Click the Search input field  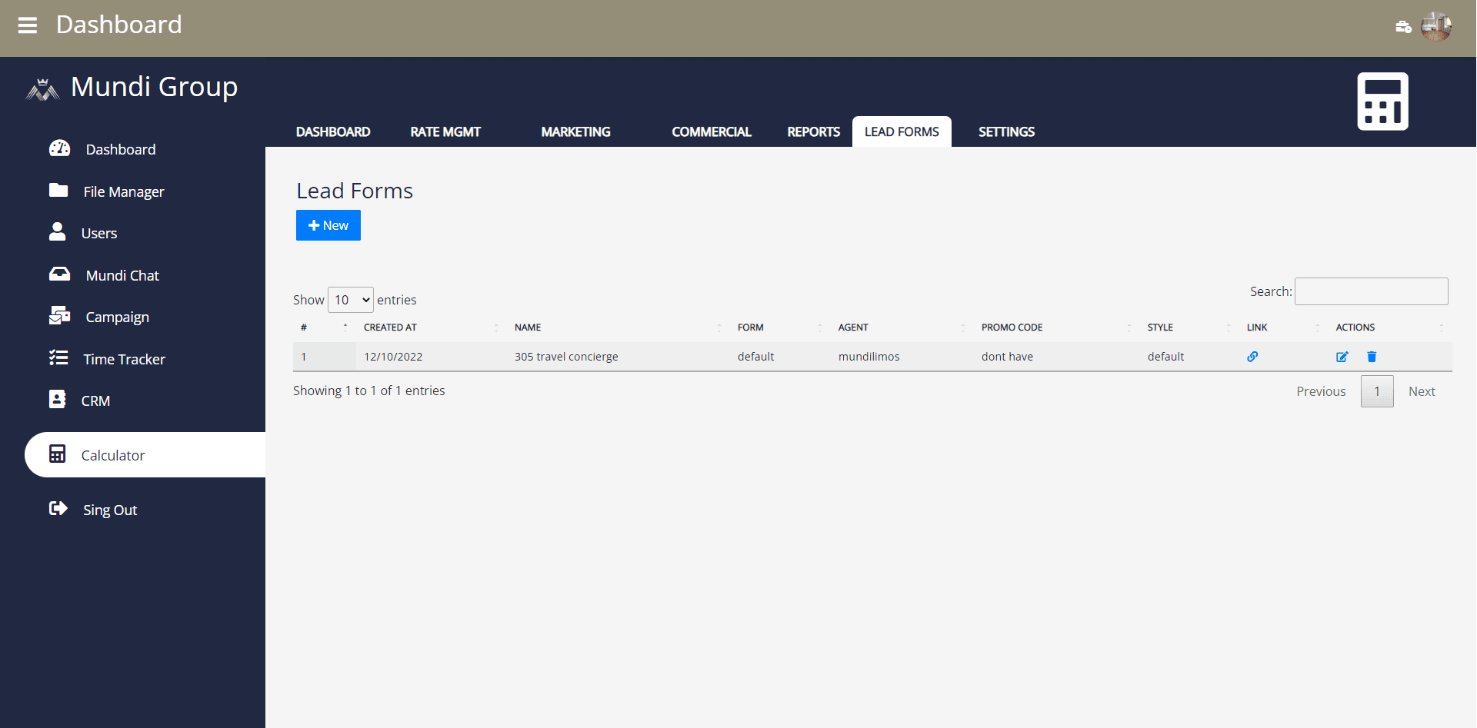[x=1371, y=291]
